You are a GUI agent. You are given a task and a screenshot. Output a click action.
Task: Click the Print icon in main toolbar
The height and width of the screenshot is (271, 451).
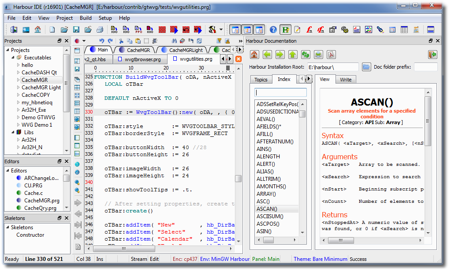coord(100,30)
